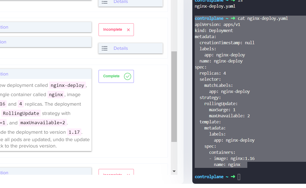
Task: Click the Complete status badge
Action: coord(116,76)
